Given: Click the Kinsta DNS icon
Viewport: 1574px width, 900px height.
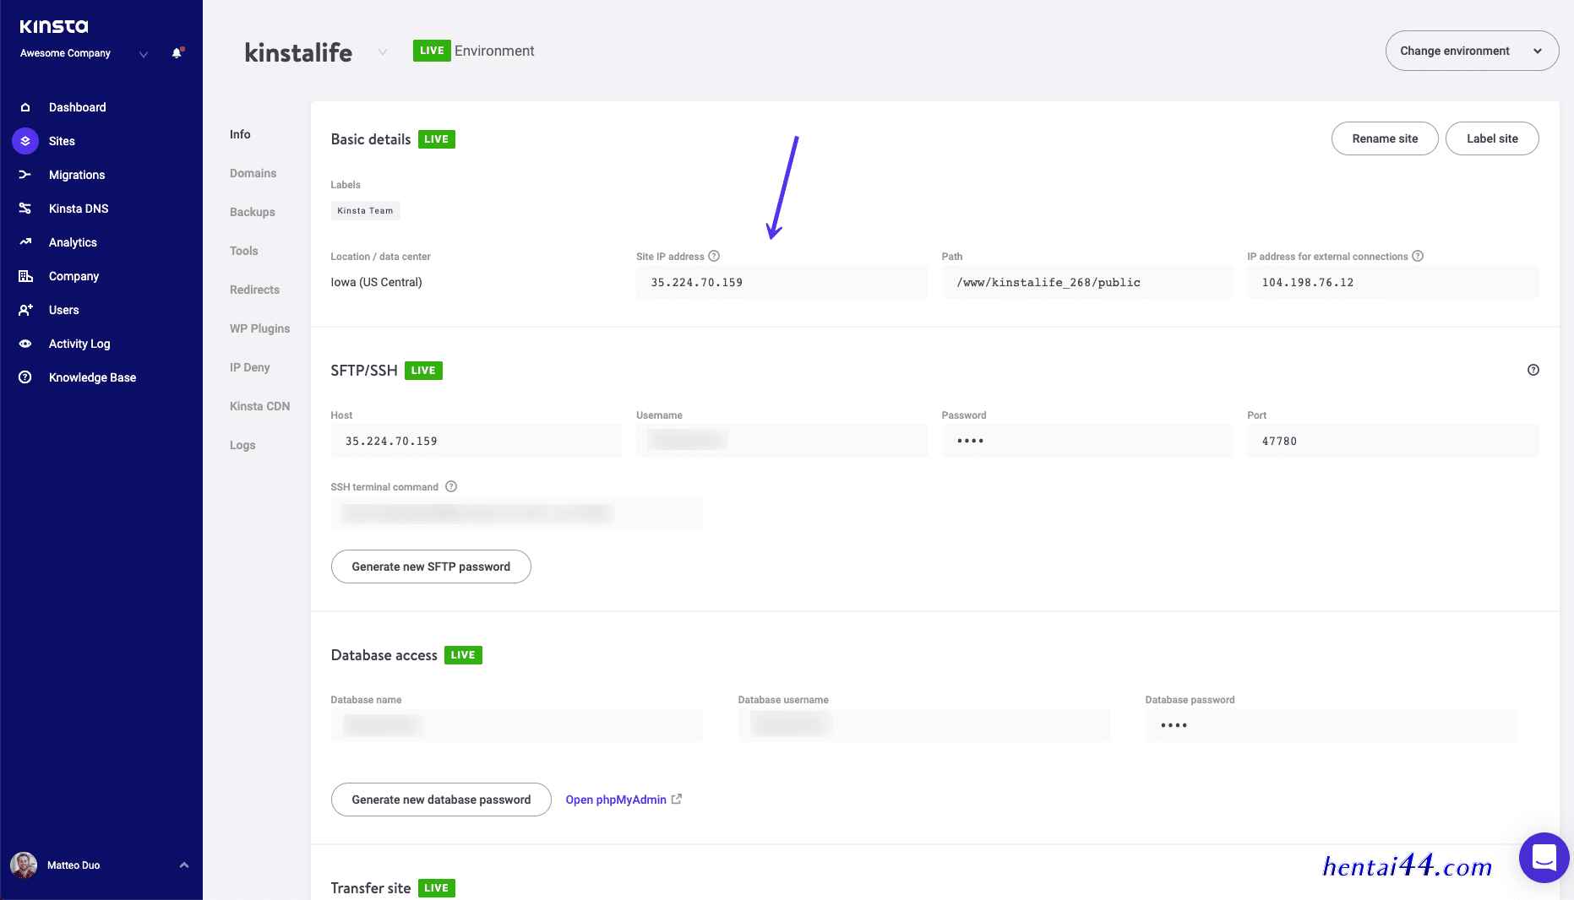Looking at the screenshot, I should pyautogui.click(x=25, y=209).
